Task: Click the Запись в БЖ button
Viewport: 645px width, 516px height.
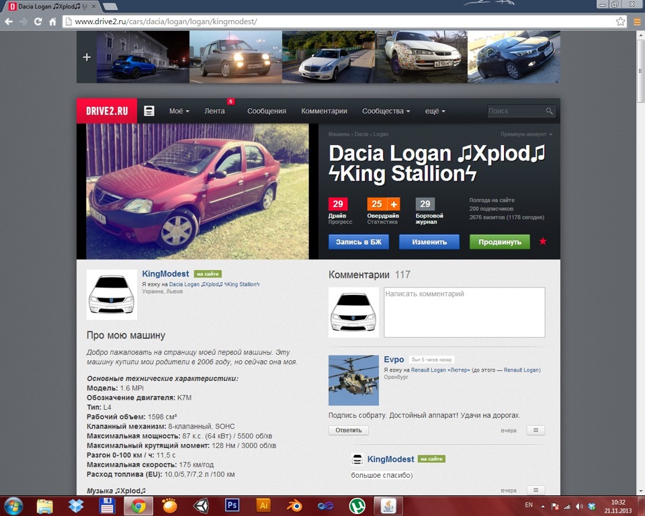Action: pyautogui.click(x=359, y=242)
